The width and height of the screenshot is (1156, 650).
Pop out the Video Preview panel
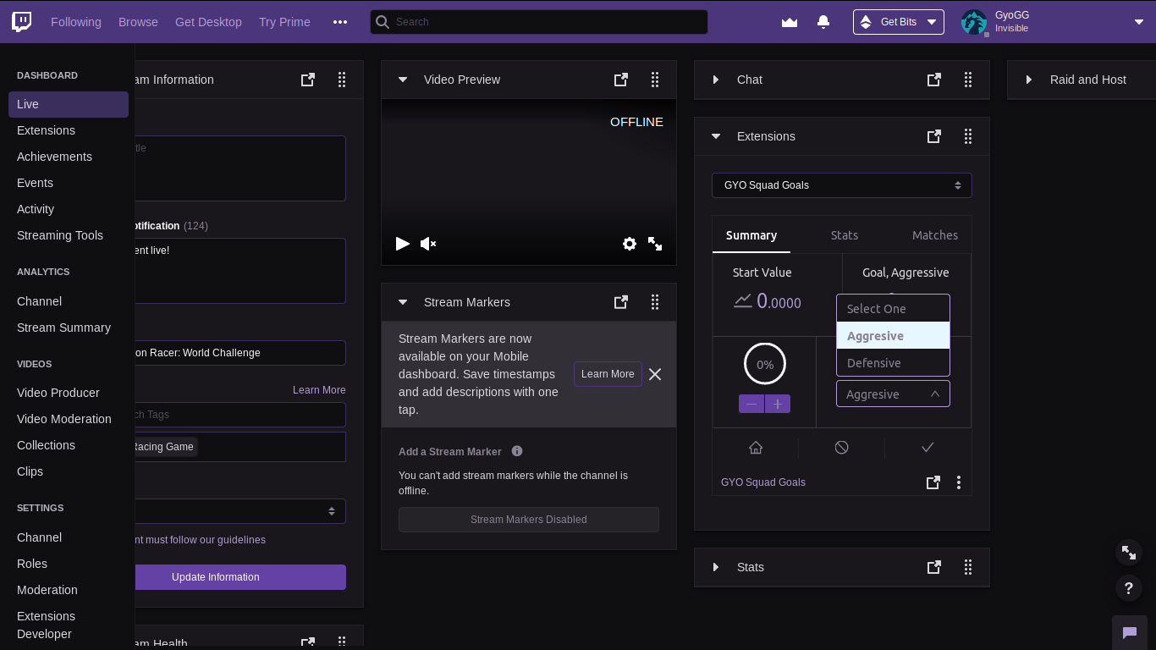(x=621, y=80)
